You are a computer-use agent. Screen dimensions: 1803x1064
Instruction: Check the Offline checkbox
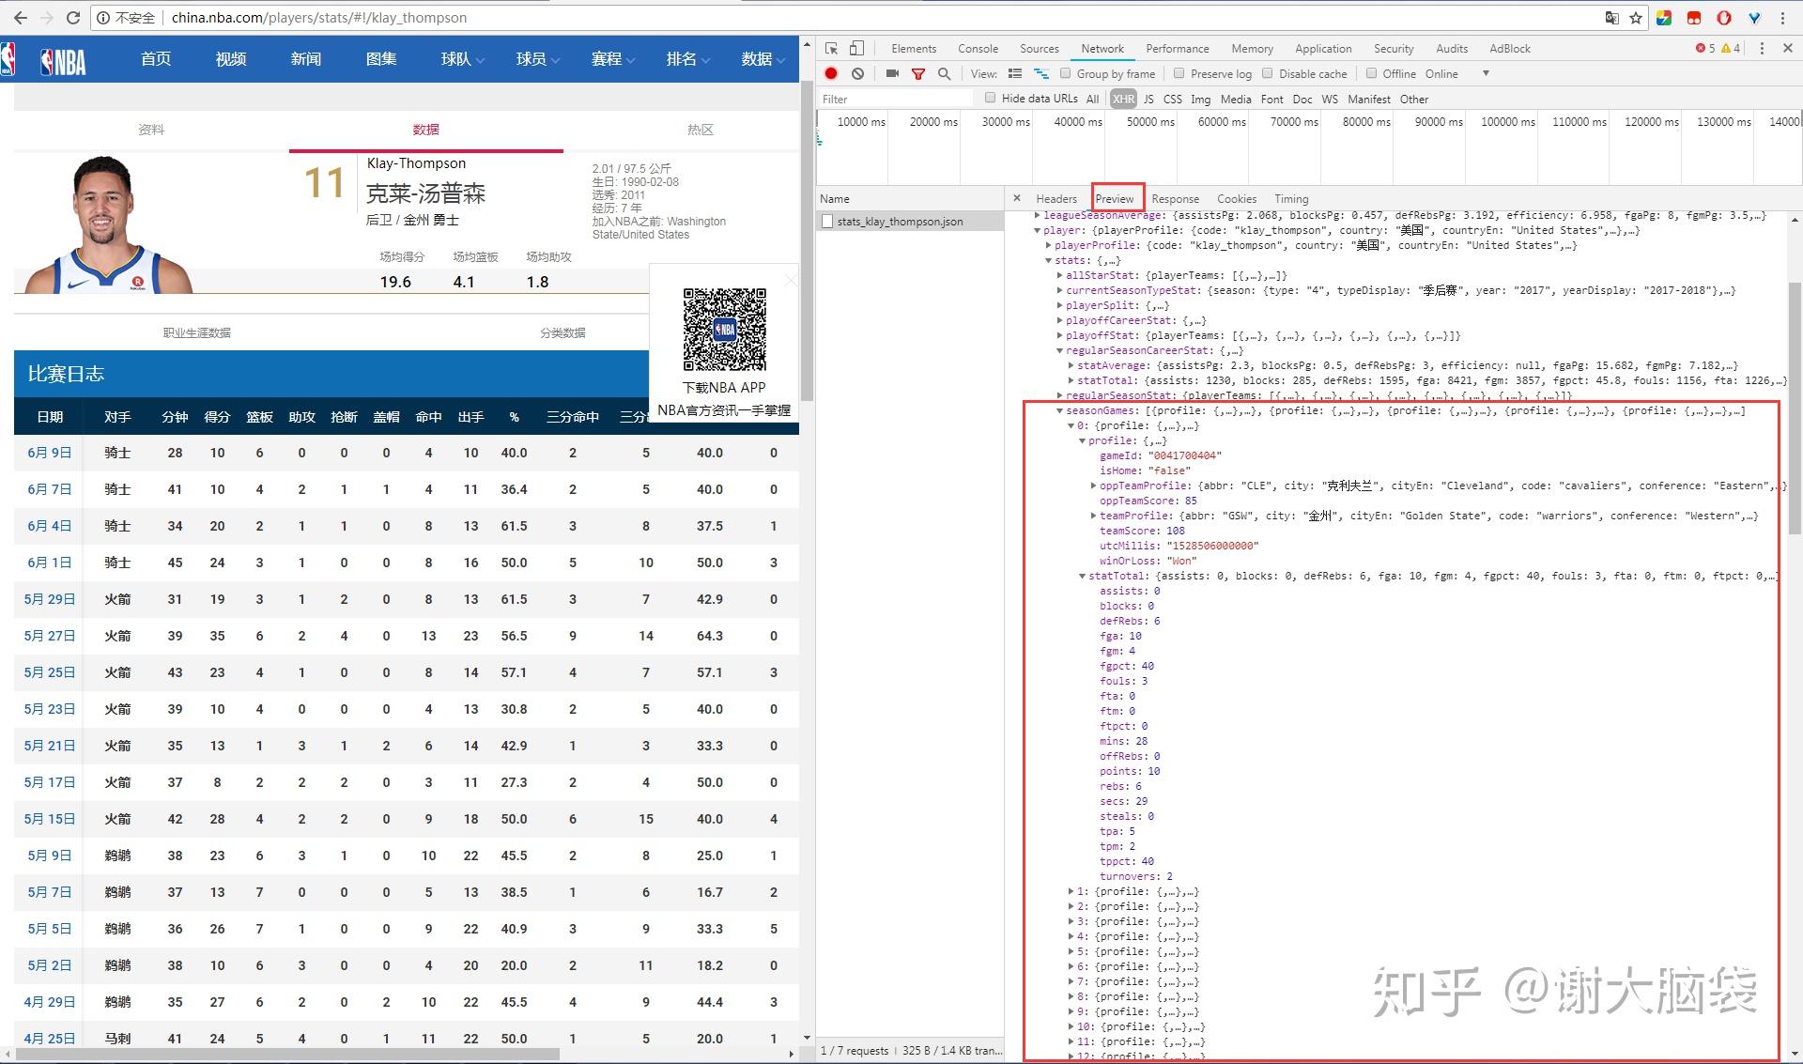tap(1371, 73)
